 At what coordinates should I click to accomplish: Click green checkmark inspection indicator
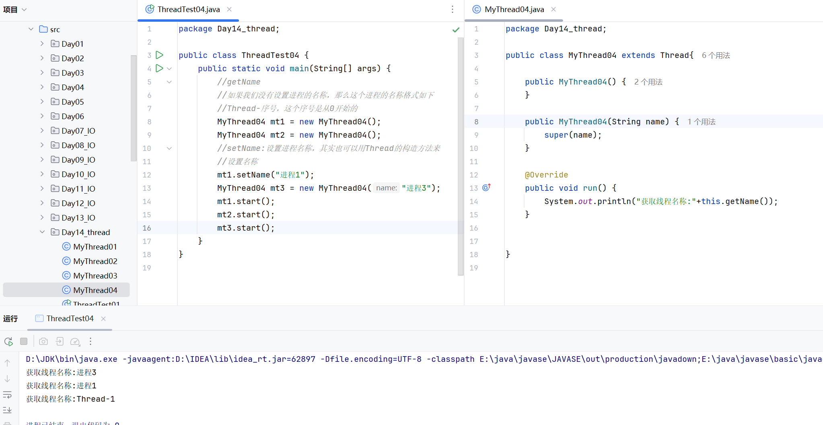tap(456, 29)
